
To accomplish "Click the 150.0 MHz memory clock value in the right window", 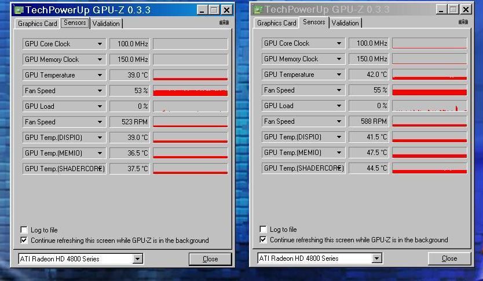I will (369, 59).
